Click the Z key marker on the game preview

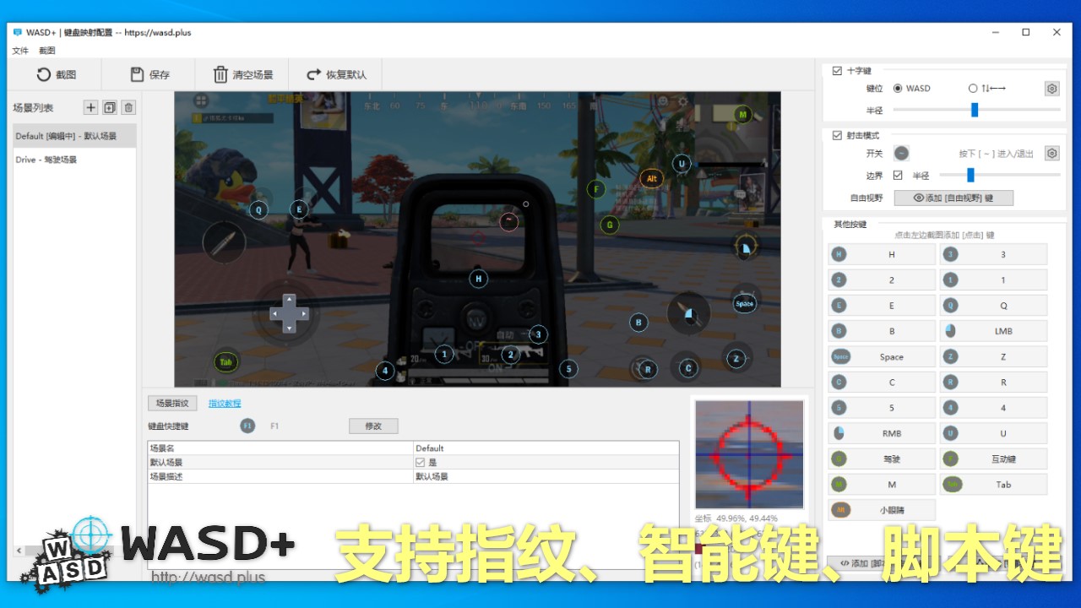(736, 359)
